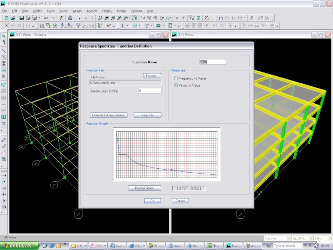Click the Browse... button
Screen dimensions: 333x250
coord(152,76)
